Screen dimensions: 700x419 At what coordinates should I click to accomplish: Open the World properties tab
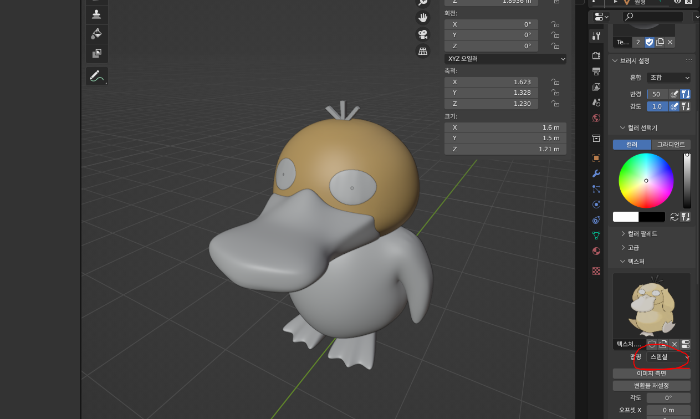[596, 117]
